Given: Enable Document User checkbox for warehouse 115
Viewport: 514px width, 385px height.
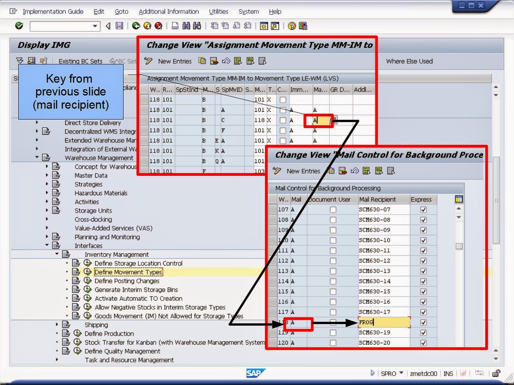Looking at the screenshot, I should coord(333,291).
